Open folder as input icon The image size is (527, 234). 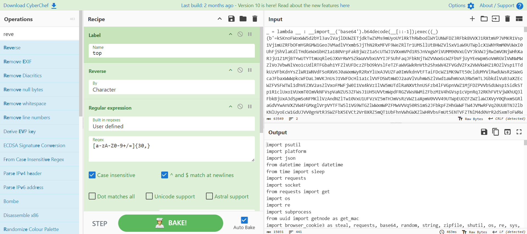(484, 19)
